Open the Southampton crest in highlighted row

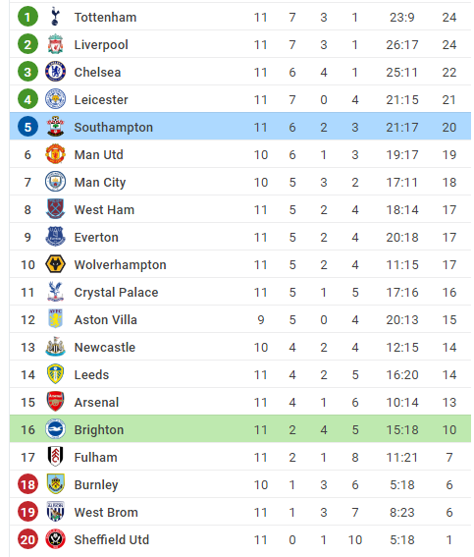55,127
